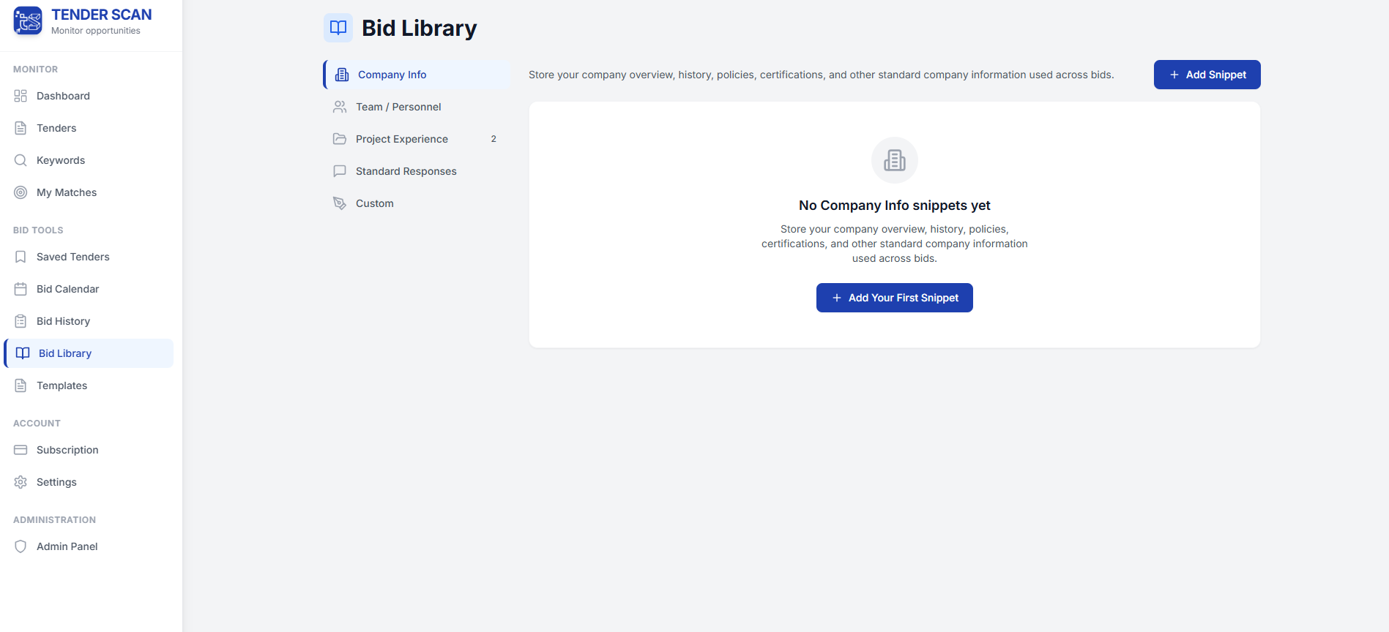
Task: Go to Tenders in sidebar
Action: (89, 128)
